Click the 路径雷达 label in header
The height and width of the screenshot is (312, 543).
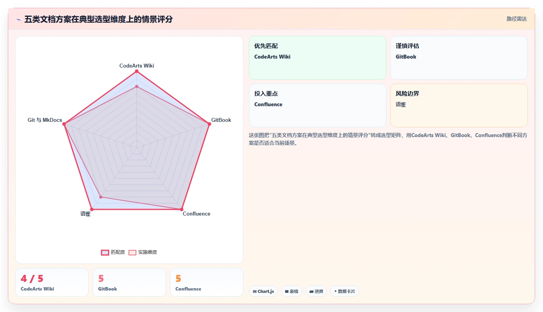pos(516,19)
